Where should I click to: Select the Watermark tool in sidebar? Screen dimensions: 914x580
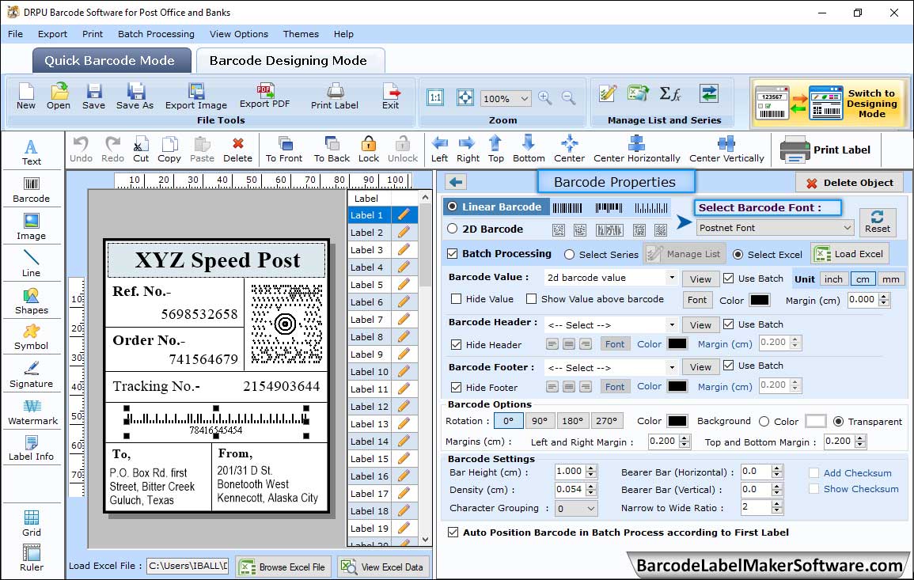click(32, 412)
